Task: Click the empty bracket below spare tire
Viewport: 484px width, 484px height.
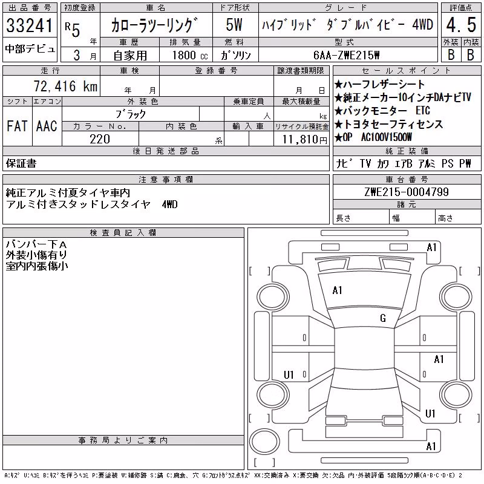Action: 264,462
